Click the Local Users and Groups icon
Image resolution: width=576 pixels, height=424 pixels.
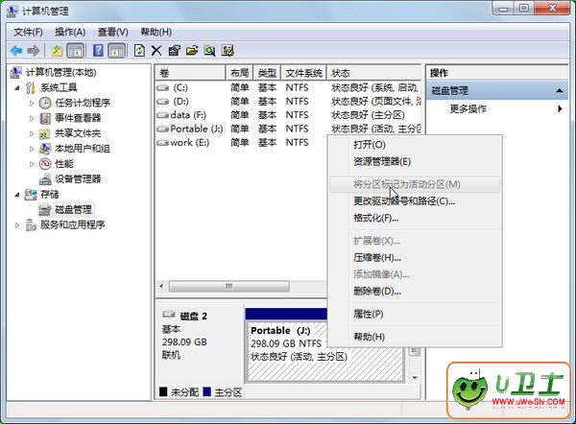click(x=45, y=149)
